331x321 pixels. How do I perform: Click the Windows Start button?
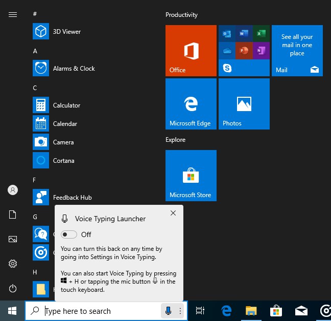(12, 311)
